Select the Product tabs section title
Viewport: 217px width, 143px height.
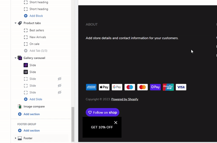(32, 23)
